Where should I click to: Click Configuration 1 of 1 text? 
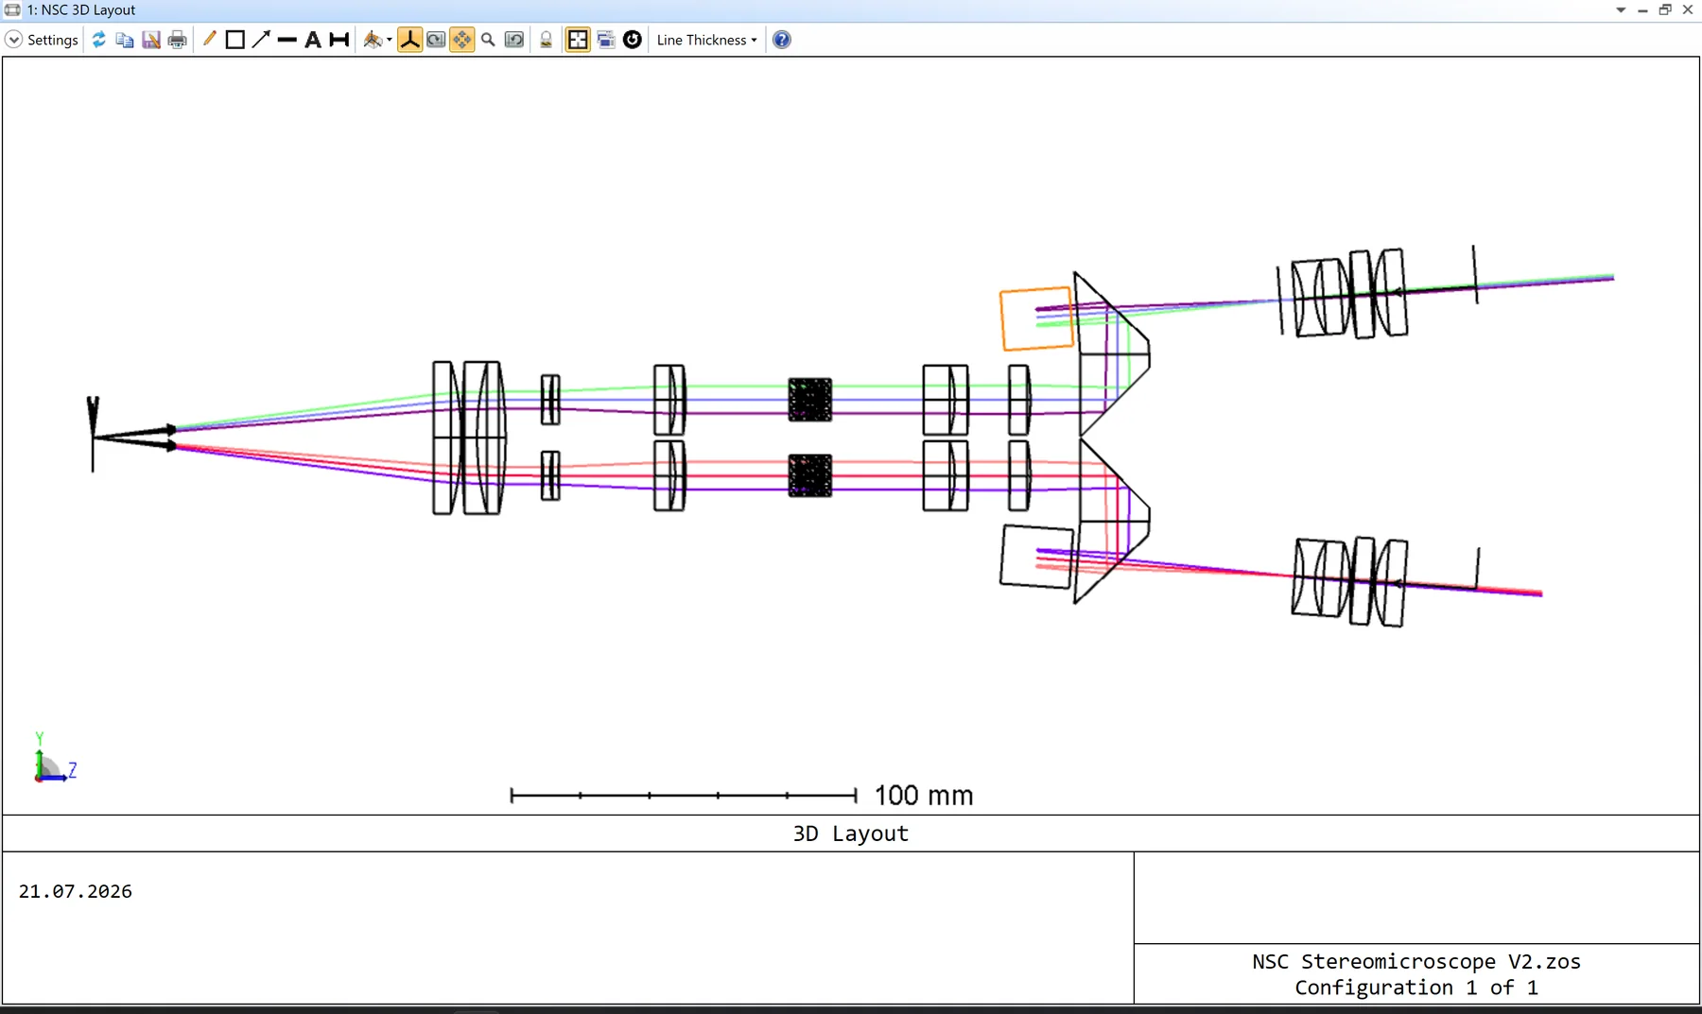coord(1416,988)
